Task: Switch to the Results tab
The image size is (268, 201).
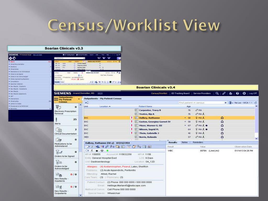Action: [x=173, y=142]
